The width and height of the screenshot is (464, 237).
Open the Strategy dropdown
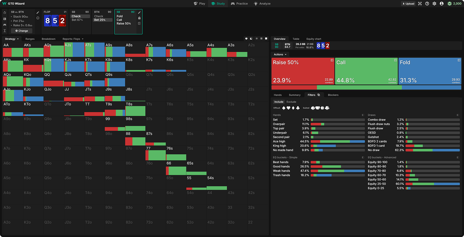click(x=12, y=39)
